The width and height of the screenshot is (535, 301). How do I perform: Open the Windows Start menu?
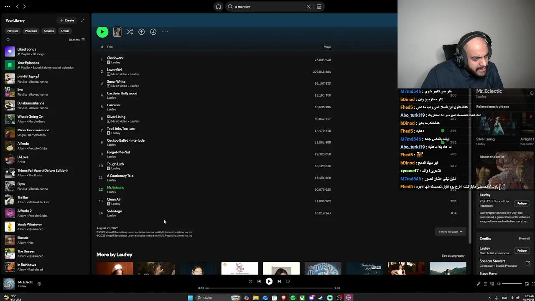(190, 298)
